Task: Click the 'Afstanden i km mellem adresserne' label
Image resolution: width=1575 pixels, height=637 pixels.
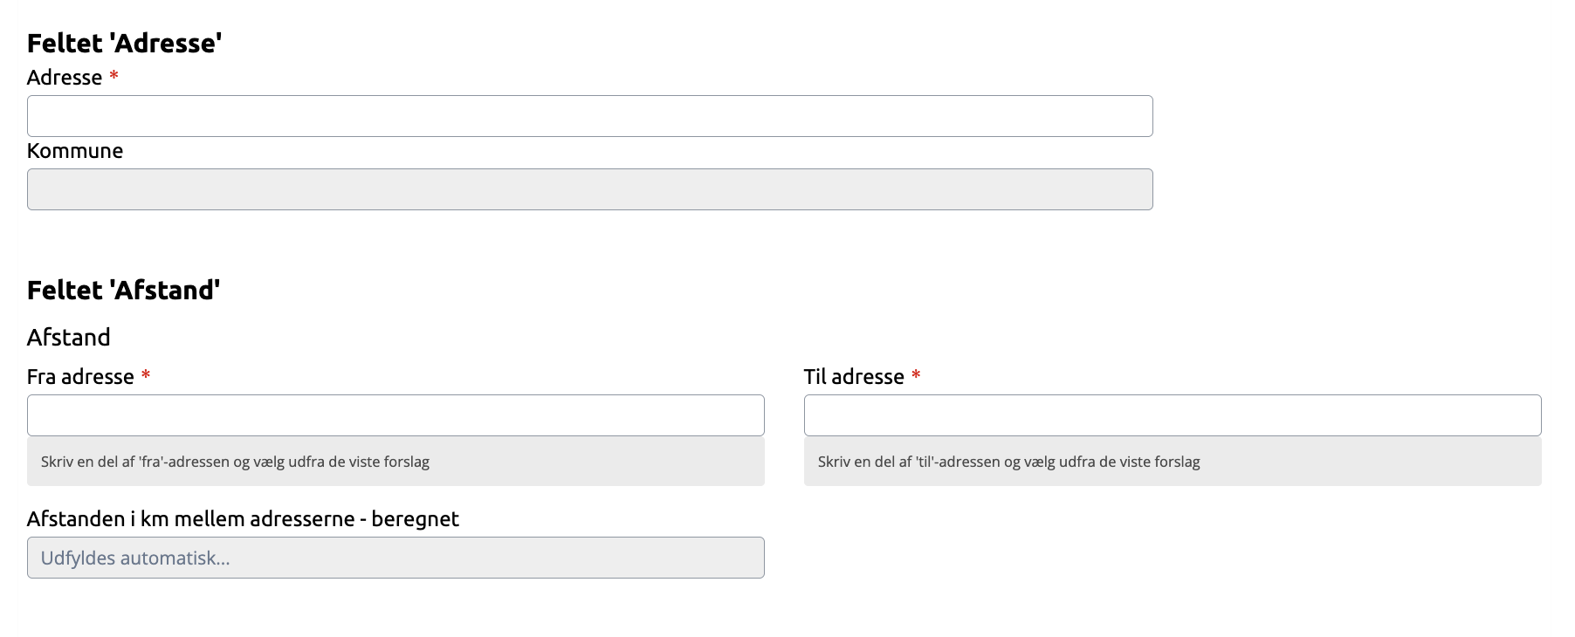Action: point(243,519)
